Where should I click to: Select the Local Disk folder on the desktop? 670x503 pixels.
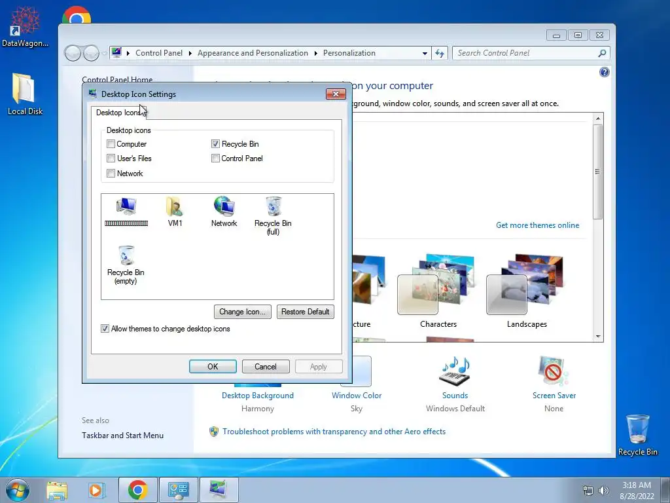pos(25,94)
